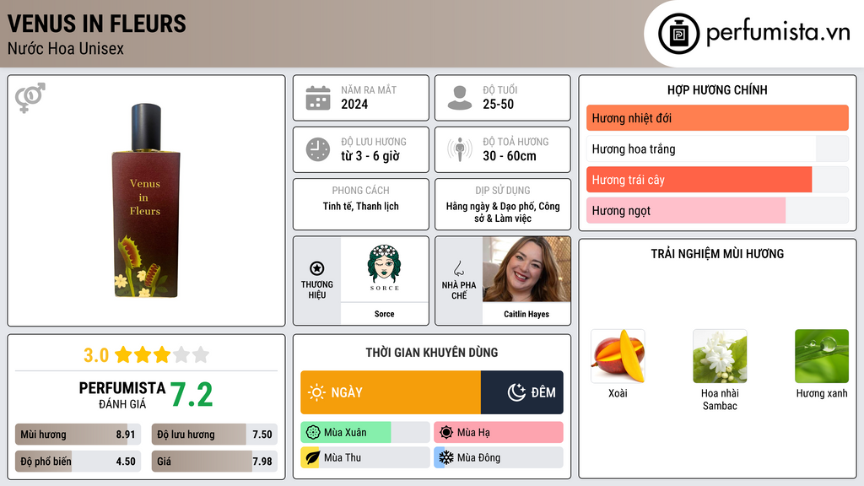This screenshot has width=864, height=486.
Task: Click the star badge icon above Thương hiệu
Action: pyautogui.click(x=317, y=268)
